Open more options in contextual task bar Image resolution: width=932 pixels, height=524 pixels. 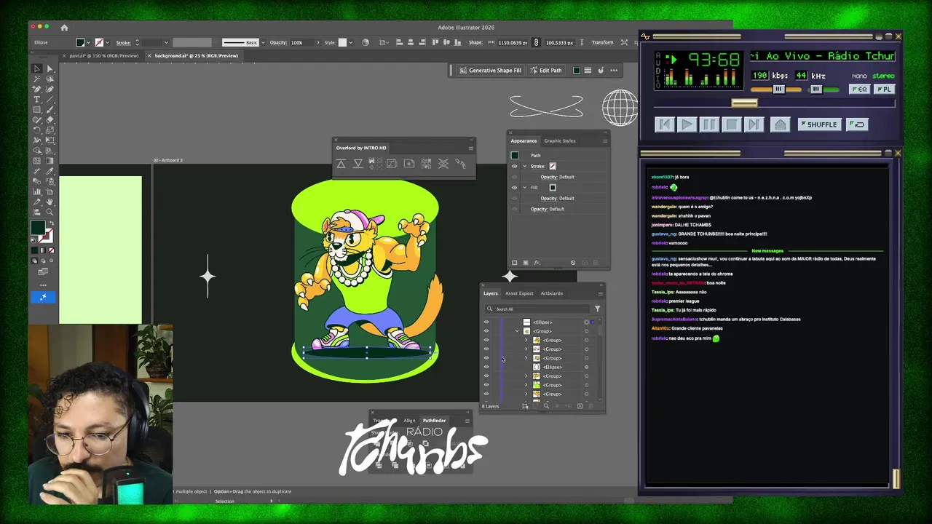(614, 71)
